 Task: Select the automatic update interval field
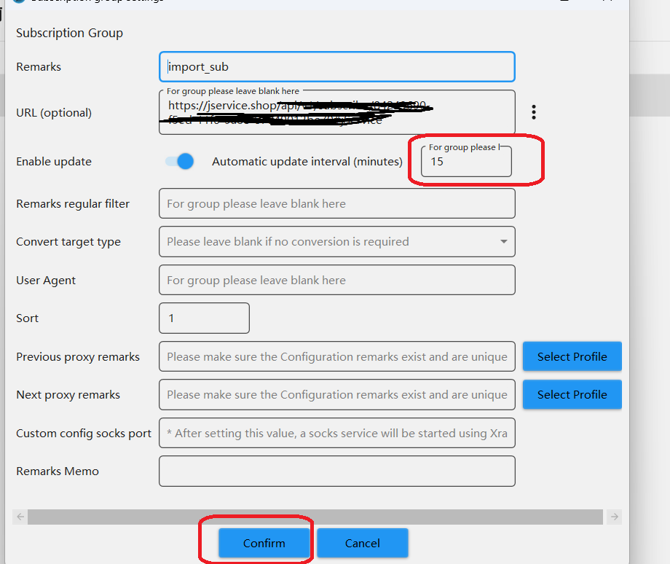pyautogui.click(x=466, y=162)
